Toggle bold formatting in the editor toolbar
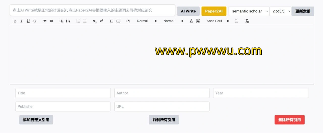Screen dimensions: 323x133 15,21
